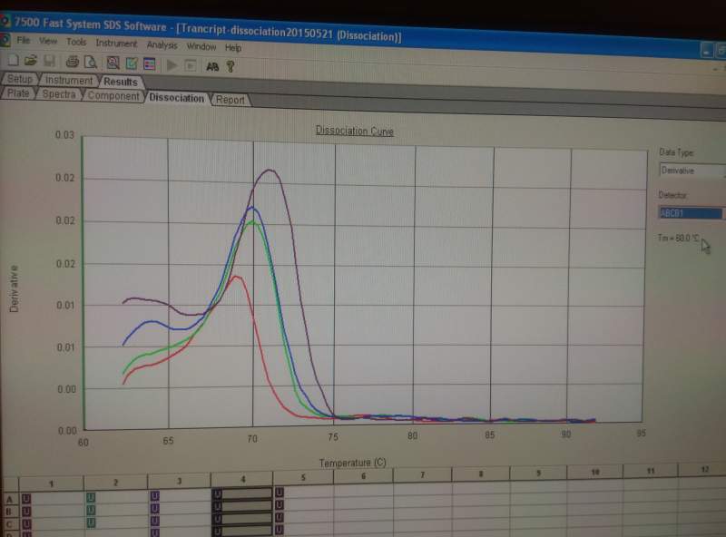Click plate row header A
Screen dimensions: 726x537
tap(9, 500)
